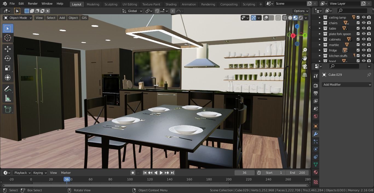Click the play animation button

pos(161,173)
